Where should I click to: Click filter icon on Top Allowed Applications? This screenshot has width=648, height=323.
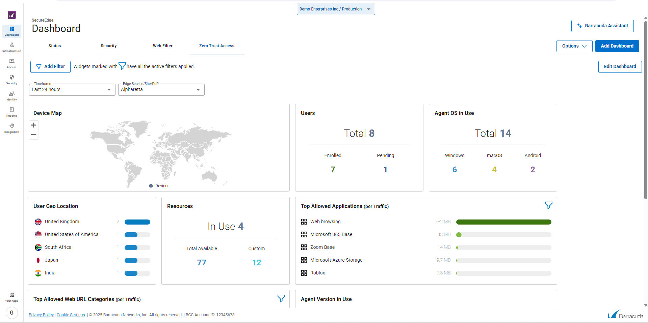[x=548, y=205]
